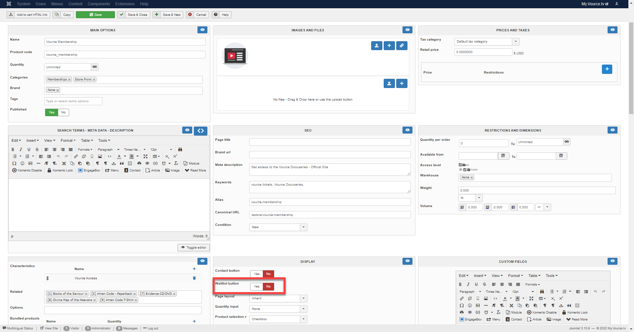Click the Save & Close button
Viewport: 634px width, 332px height.
click(x=134, y=15)
